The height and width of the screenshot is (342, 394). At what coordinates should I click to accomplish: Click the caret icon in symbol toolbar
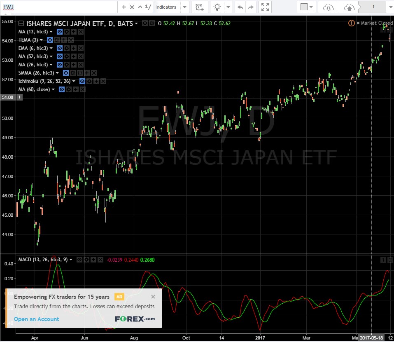click(140, 7)
